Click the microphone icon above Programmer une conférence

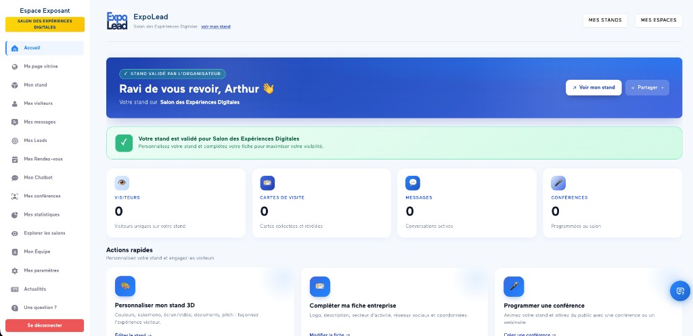coord(514,287)
